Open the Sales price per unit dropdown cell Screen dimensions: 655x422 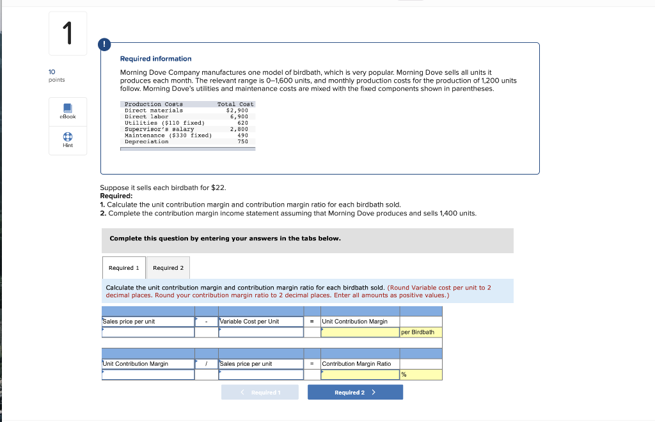[x=148, y=321]
